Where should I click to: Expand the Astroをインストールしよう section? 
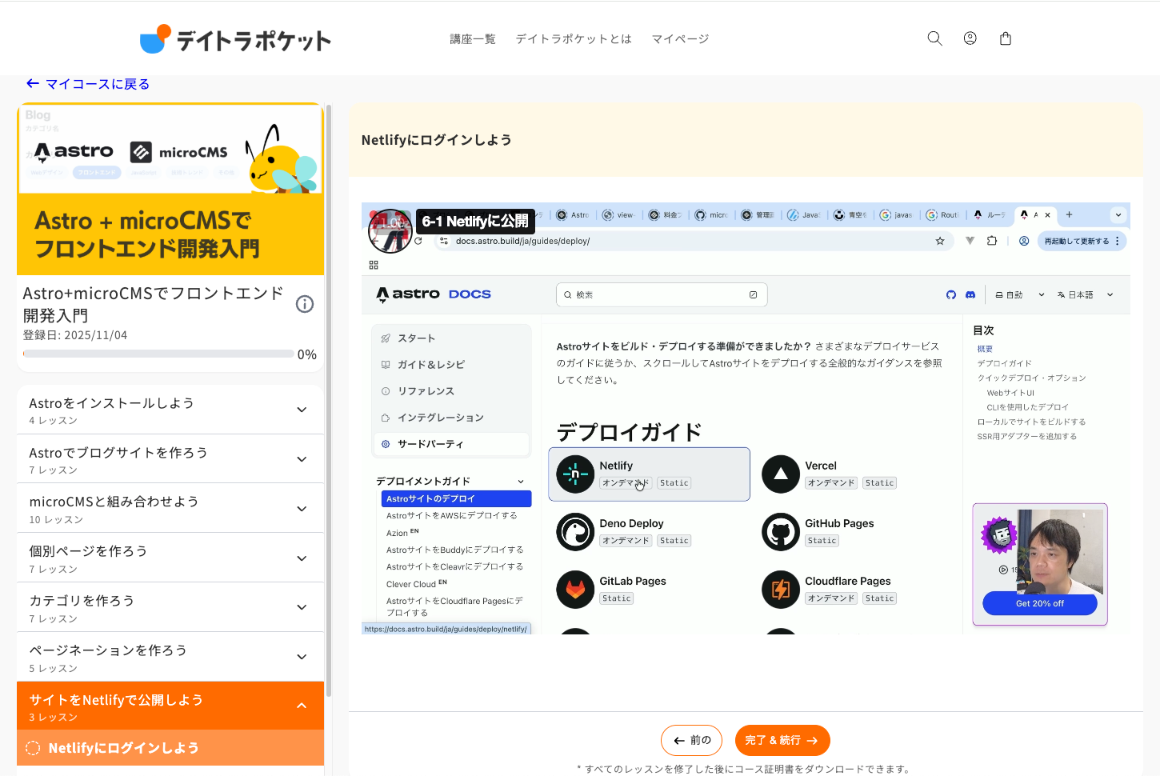(170, 410)
